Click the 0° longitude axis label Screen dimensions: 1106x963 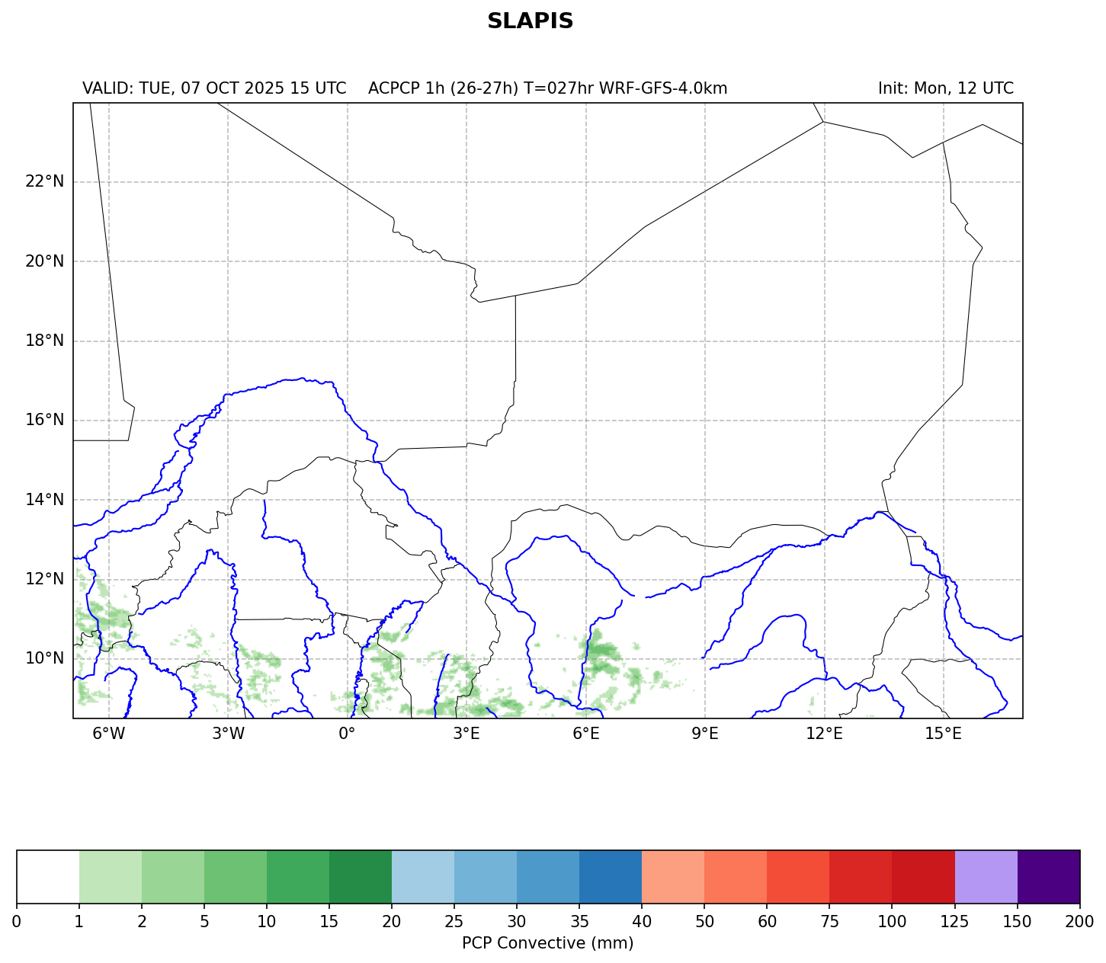point(347,734)
